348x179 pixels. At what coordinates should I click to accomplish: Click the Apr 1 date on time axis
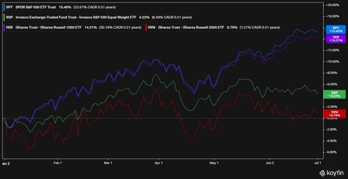[x=159, y=163]
